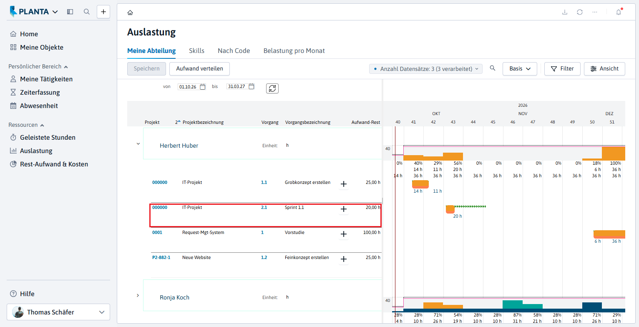The height and width of the screenshot is (327, 639).
Task: Click the plus button beside PLANTA logo
Action: point(103,12)
